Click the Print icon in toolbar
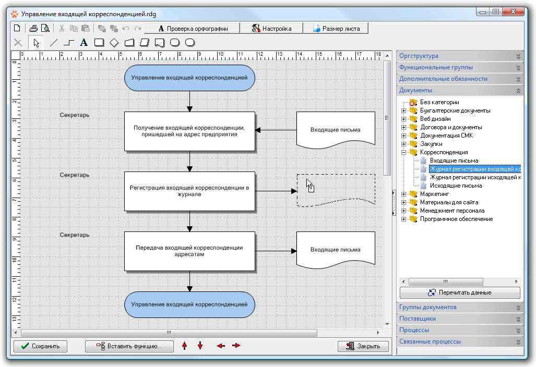This screenshot has width=536, height=367. [33, 28]
